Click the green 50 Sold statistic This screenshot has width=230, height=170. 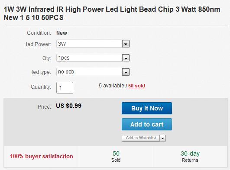coord(116,157)
